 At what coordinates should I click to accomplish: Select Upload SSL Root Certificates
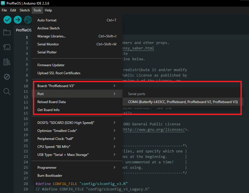point(77,73)
